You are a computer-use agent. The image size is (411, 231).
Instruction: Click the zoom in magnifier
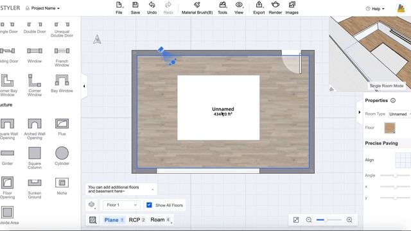pos(349,220)
